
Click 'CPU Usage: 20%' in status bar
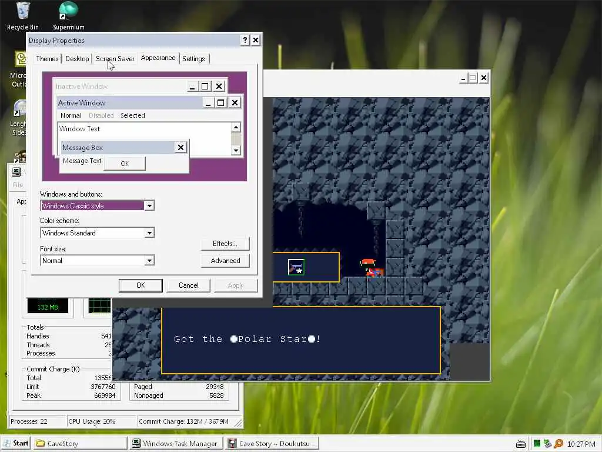point(92,421)
